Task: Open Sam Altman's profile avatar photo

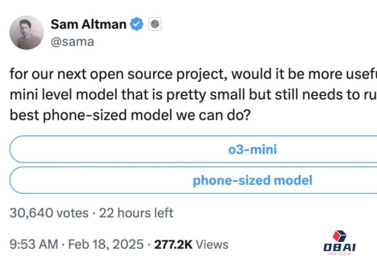Action: click(x=27, y=33)
